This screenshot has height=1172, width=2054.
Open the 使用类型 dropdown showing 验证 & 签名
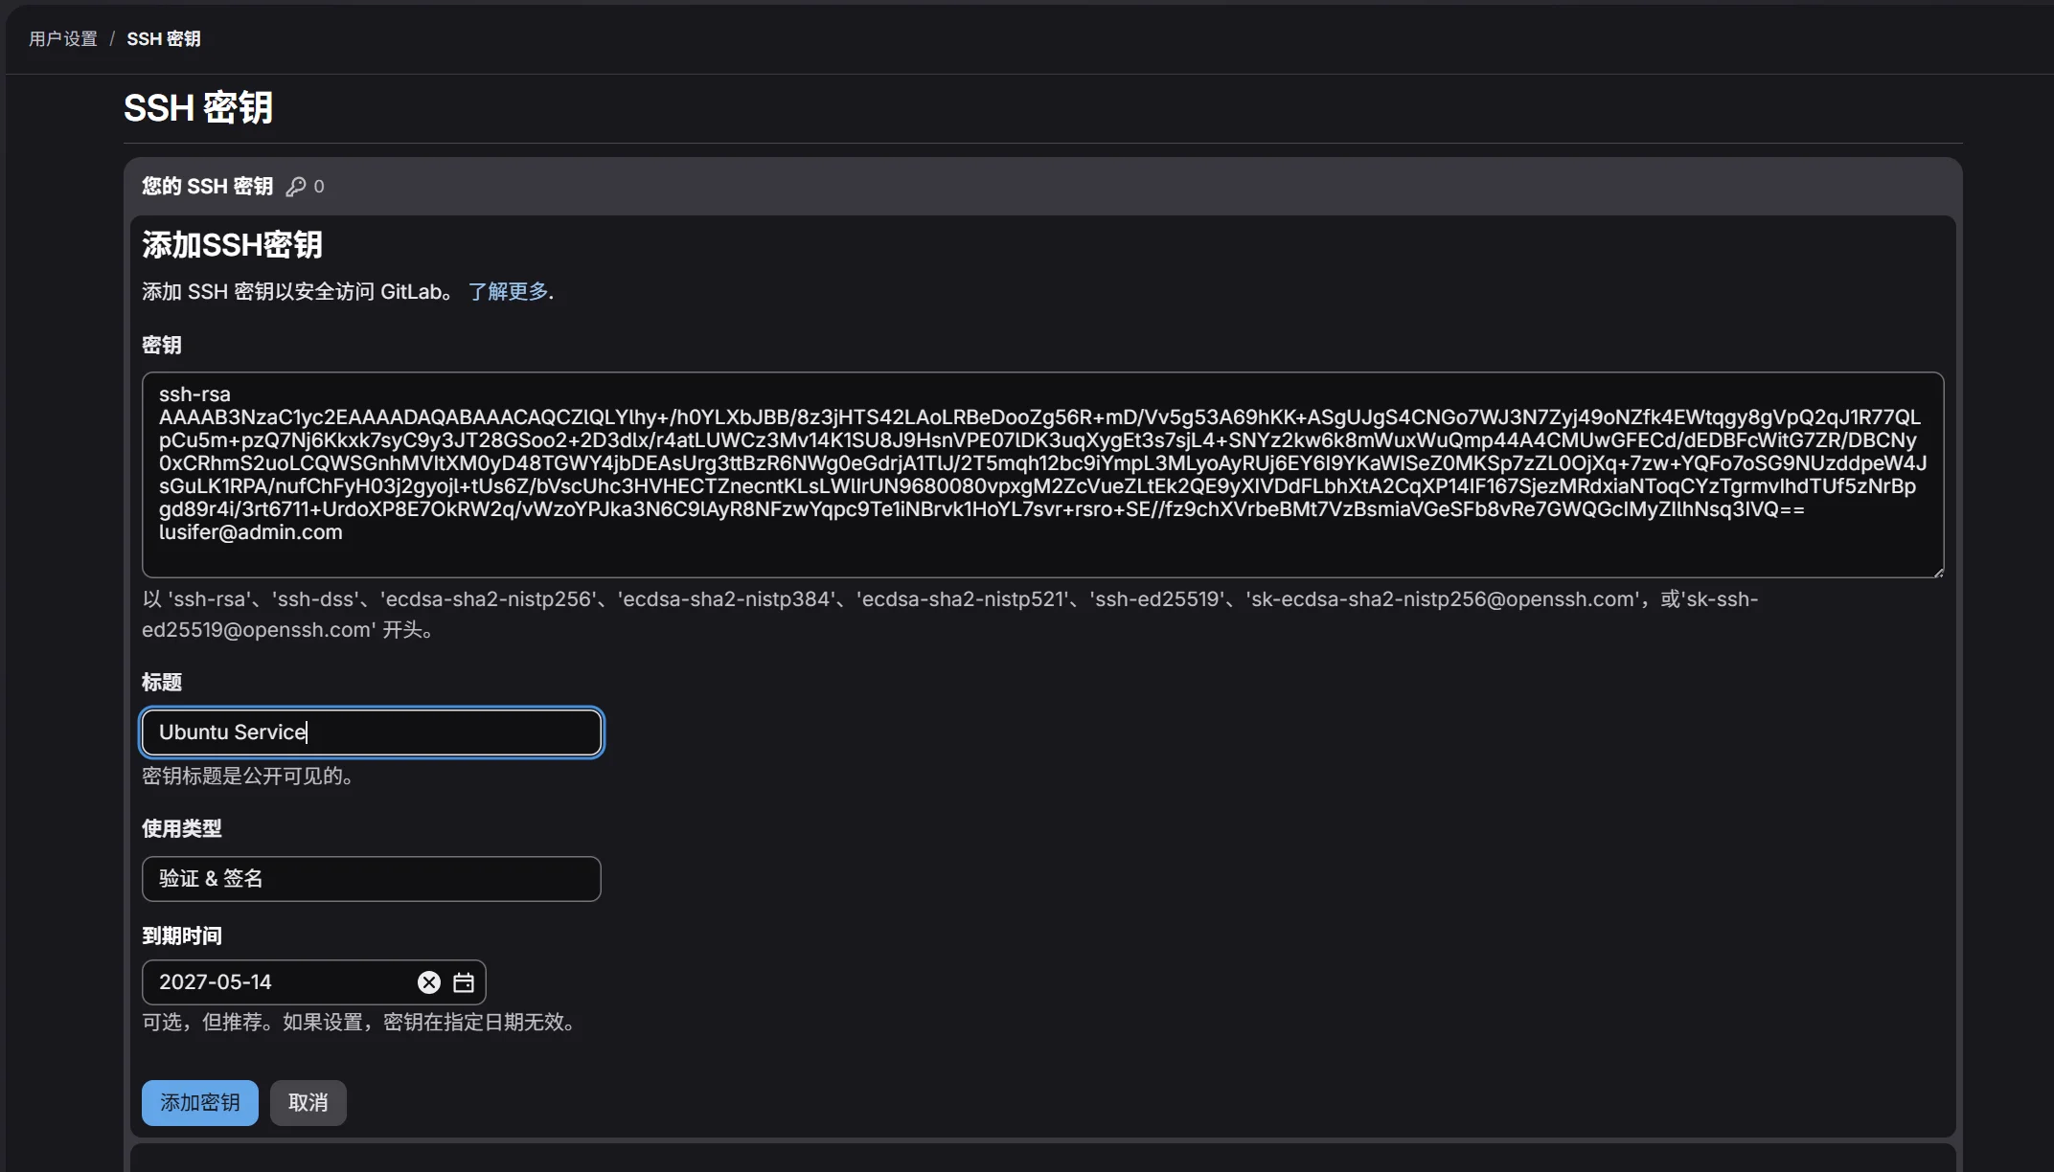tap(372, 879)
